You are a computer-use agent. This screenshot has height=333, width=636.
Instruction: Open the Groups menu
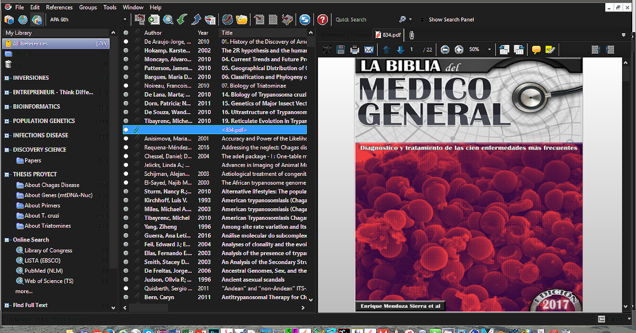(x=88, y=7)
